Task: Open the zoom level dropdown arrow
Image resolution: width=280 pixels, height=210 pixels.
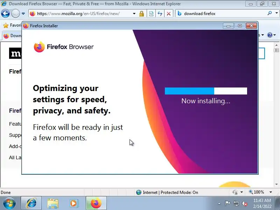Action: [271, 192]
